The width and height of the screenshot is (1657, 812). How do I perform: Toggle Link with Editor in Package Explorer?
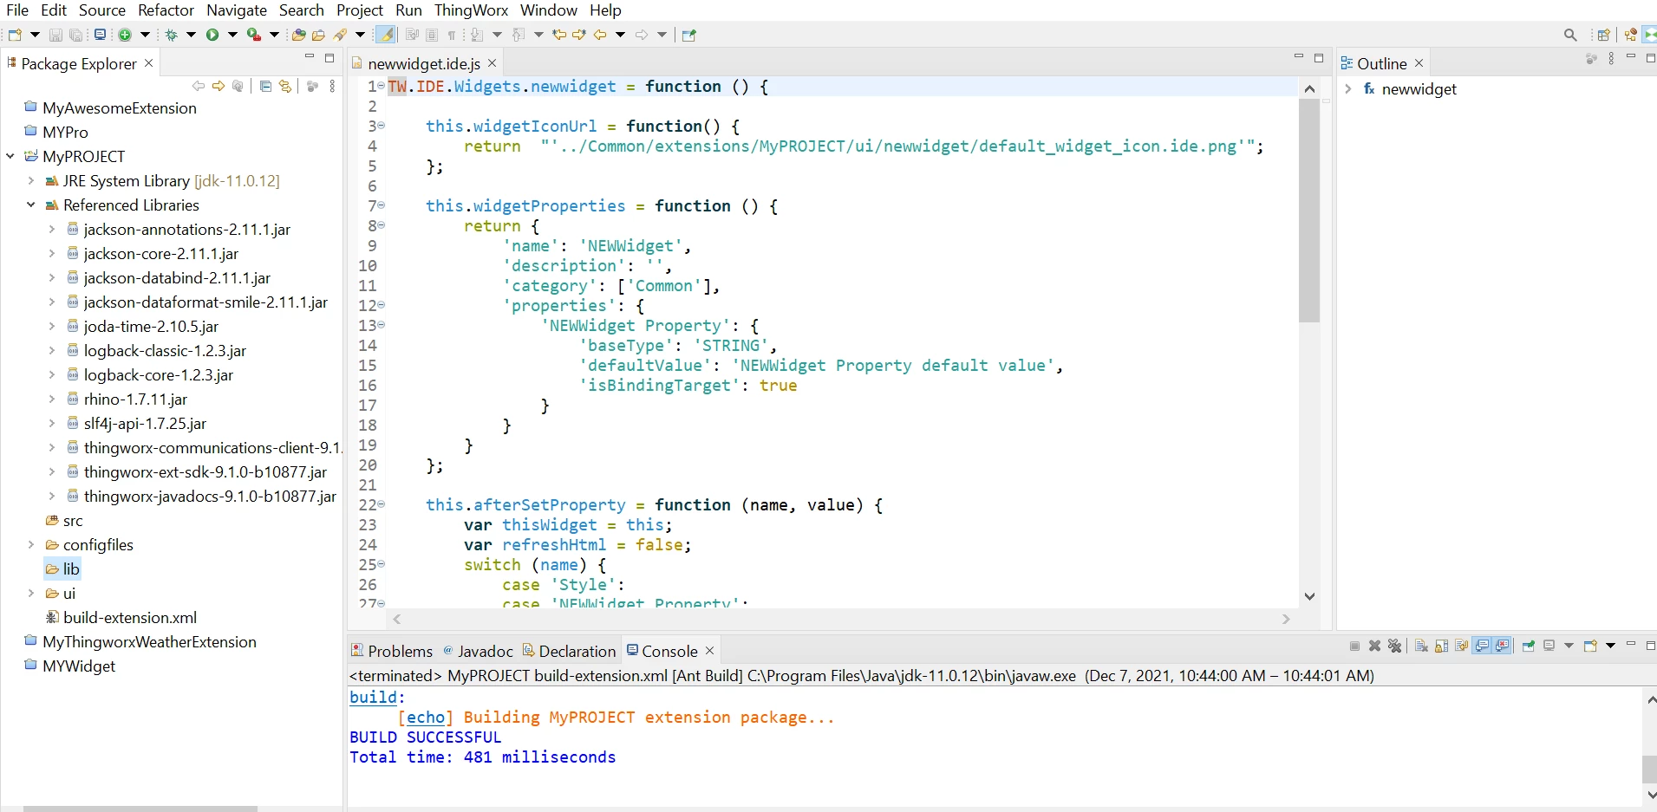pyautogui.click(x=284, y=86)
